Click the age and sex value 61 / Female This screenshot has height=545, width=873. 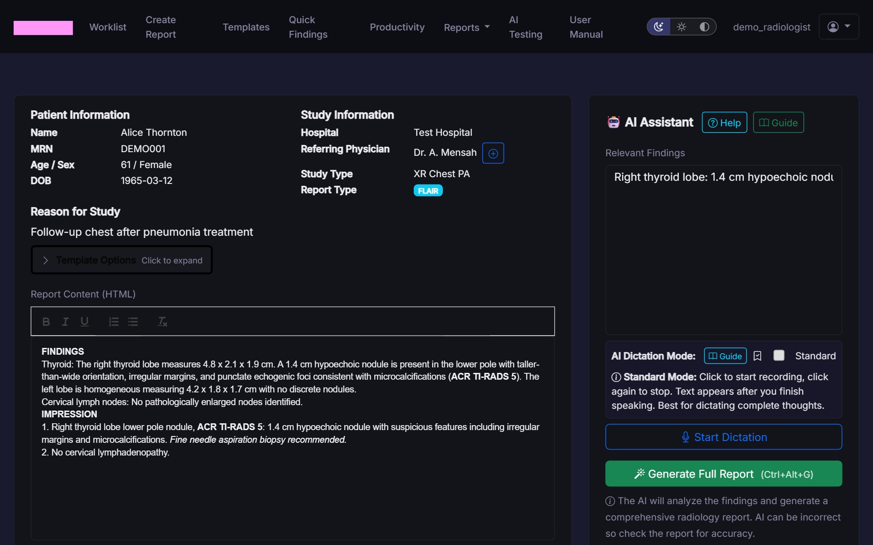coord(146,165)
